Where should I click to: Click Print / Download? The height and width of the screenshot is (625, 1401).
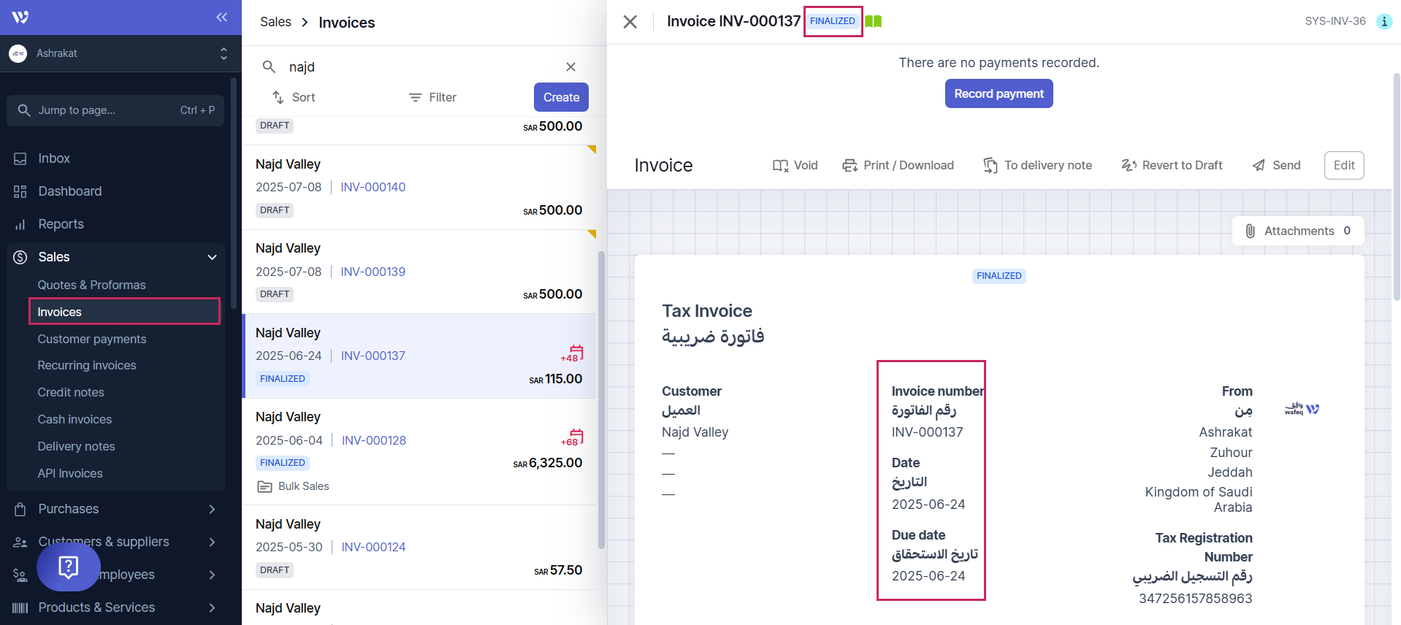[x=898, y=165]
